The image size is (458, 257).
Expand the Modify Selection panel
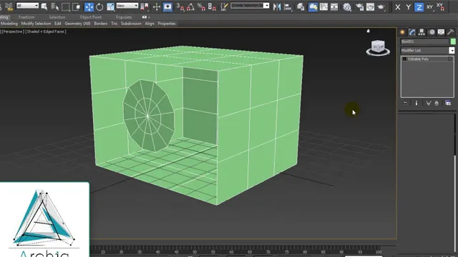[36, 24]
